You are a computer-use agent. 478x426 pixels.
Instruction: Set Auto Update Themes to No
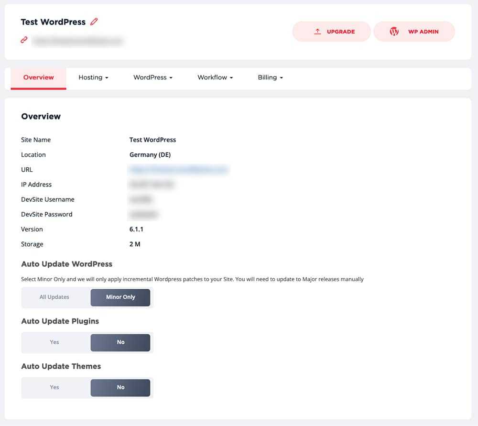click(x=120, y=387)
